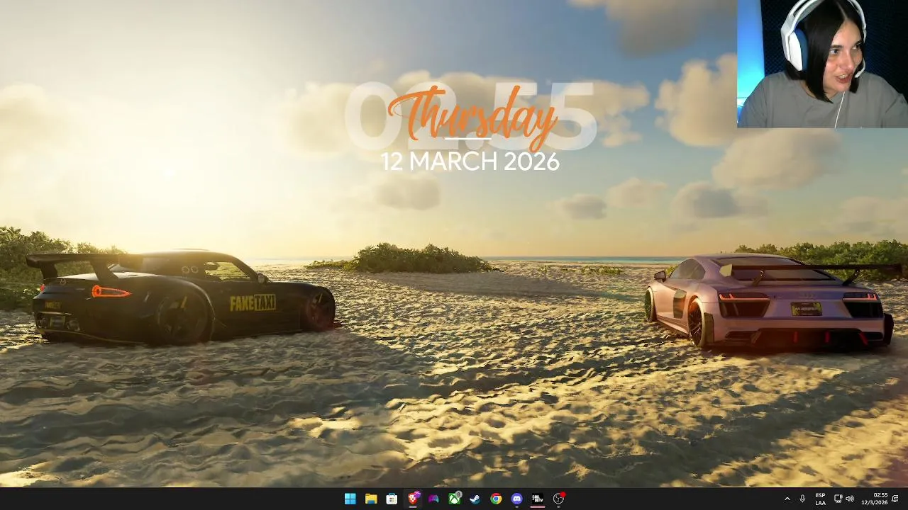This screenshot has height=510, width=908.
Task: Open File Explorer from the taskbar
Action: point(371,499)
